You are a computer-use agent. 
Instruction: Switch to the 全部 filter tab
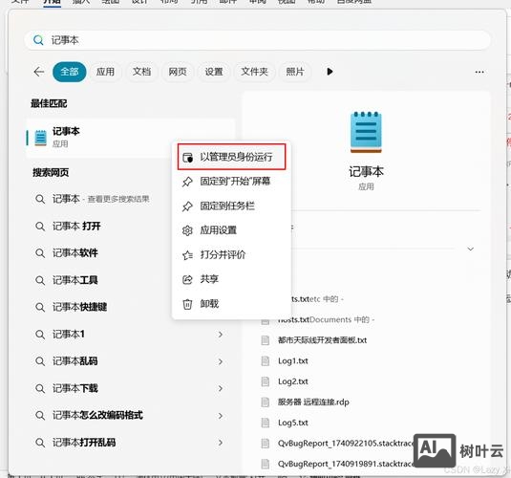(70, 72)
